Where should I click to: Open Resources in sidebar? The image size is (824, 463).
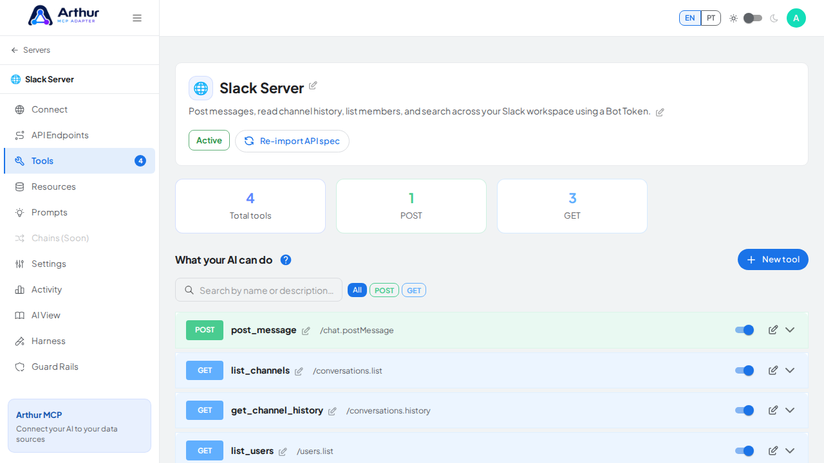pos(80,186)
